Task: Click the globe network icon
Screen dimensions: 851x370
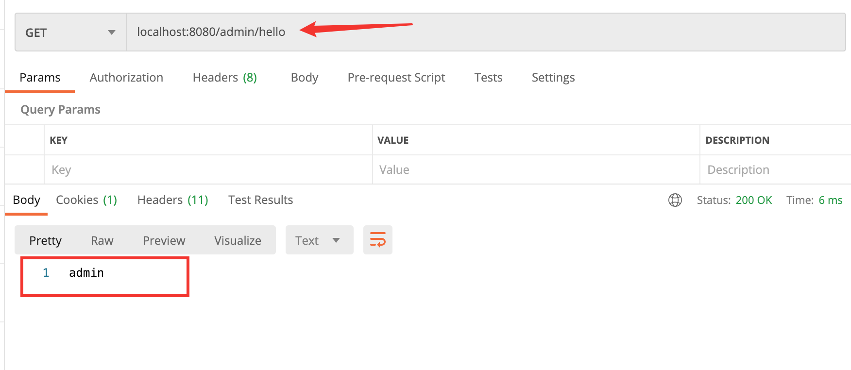Action: pyautogui.click(x=675, y=200)
